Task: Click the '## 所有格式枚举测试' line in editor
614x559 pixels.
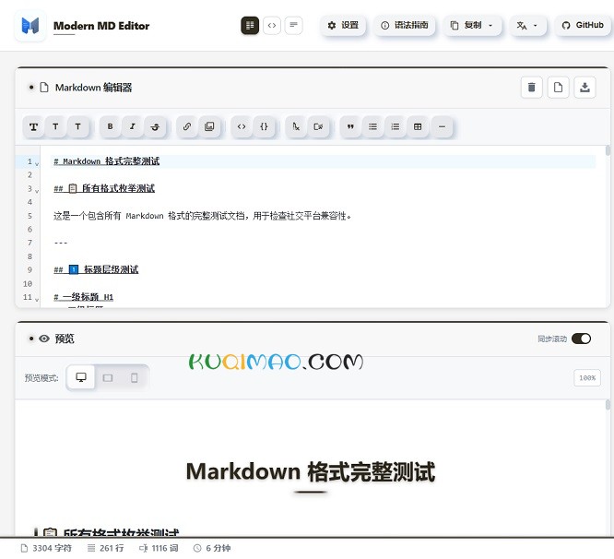Action: point(104,188)
